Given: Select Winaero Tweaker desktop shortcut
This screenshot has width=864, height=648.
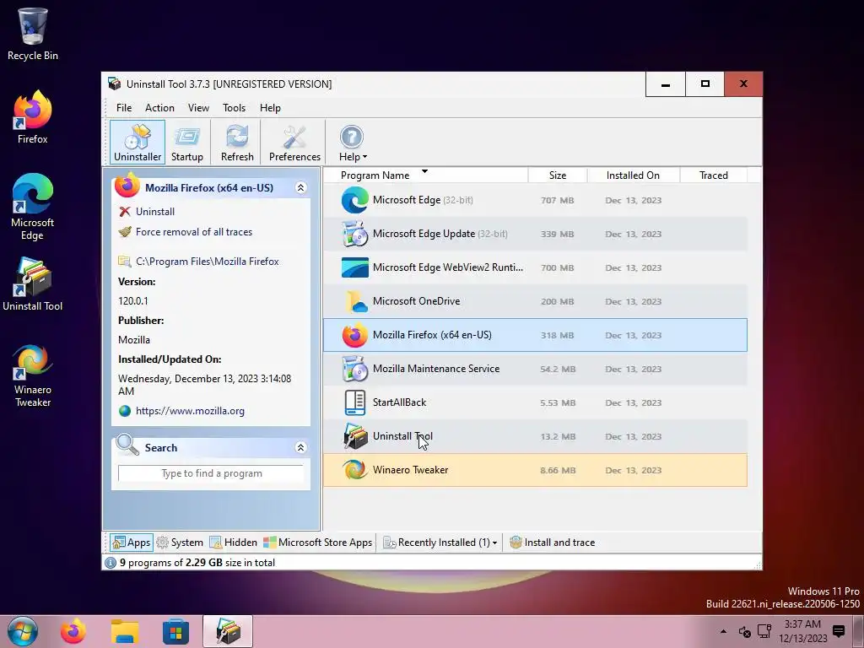Looking at the screenshot, I should (x=33, y=376).
